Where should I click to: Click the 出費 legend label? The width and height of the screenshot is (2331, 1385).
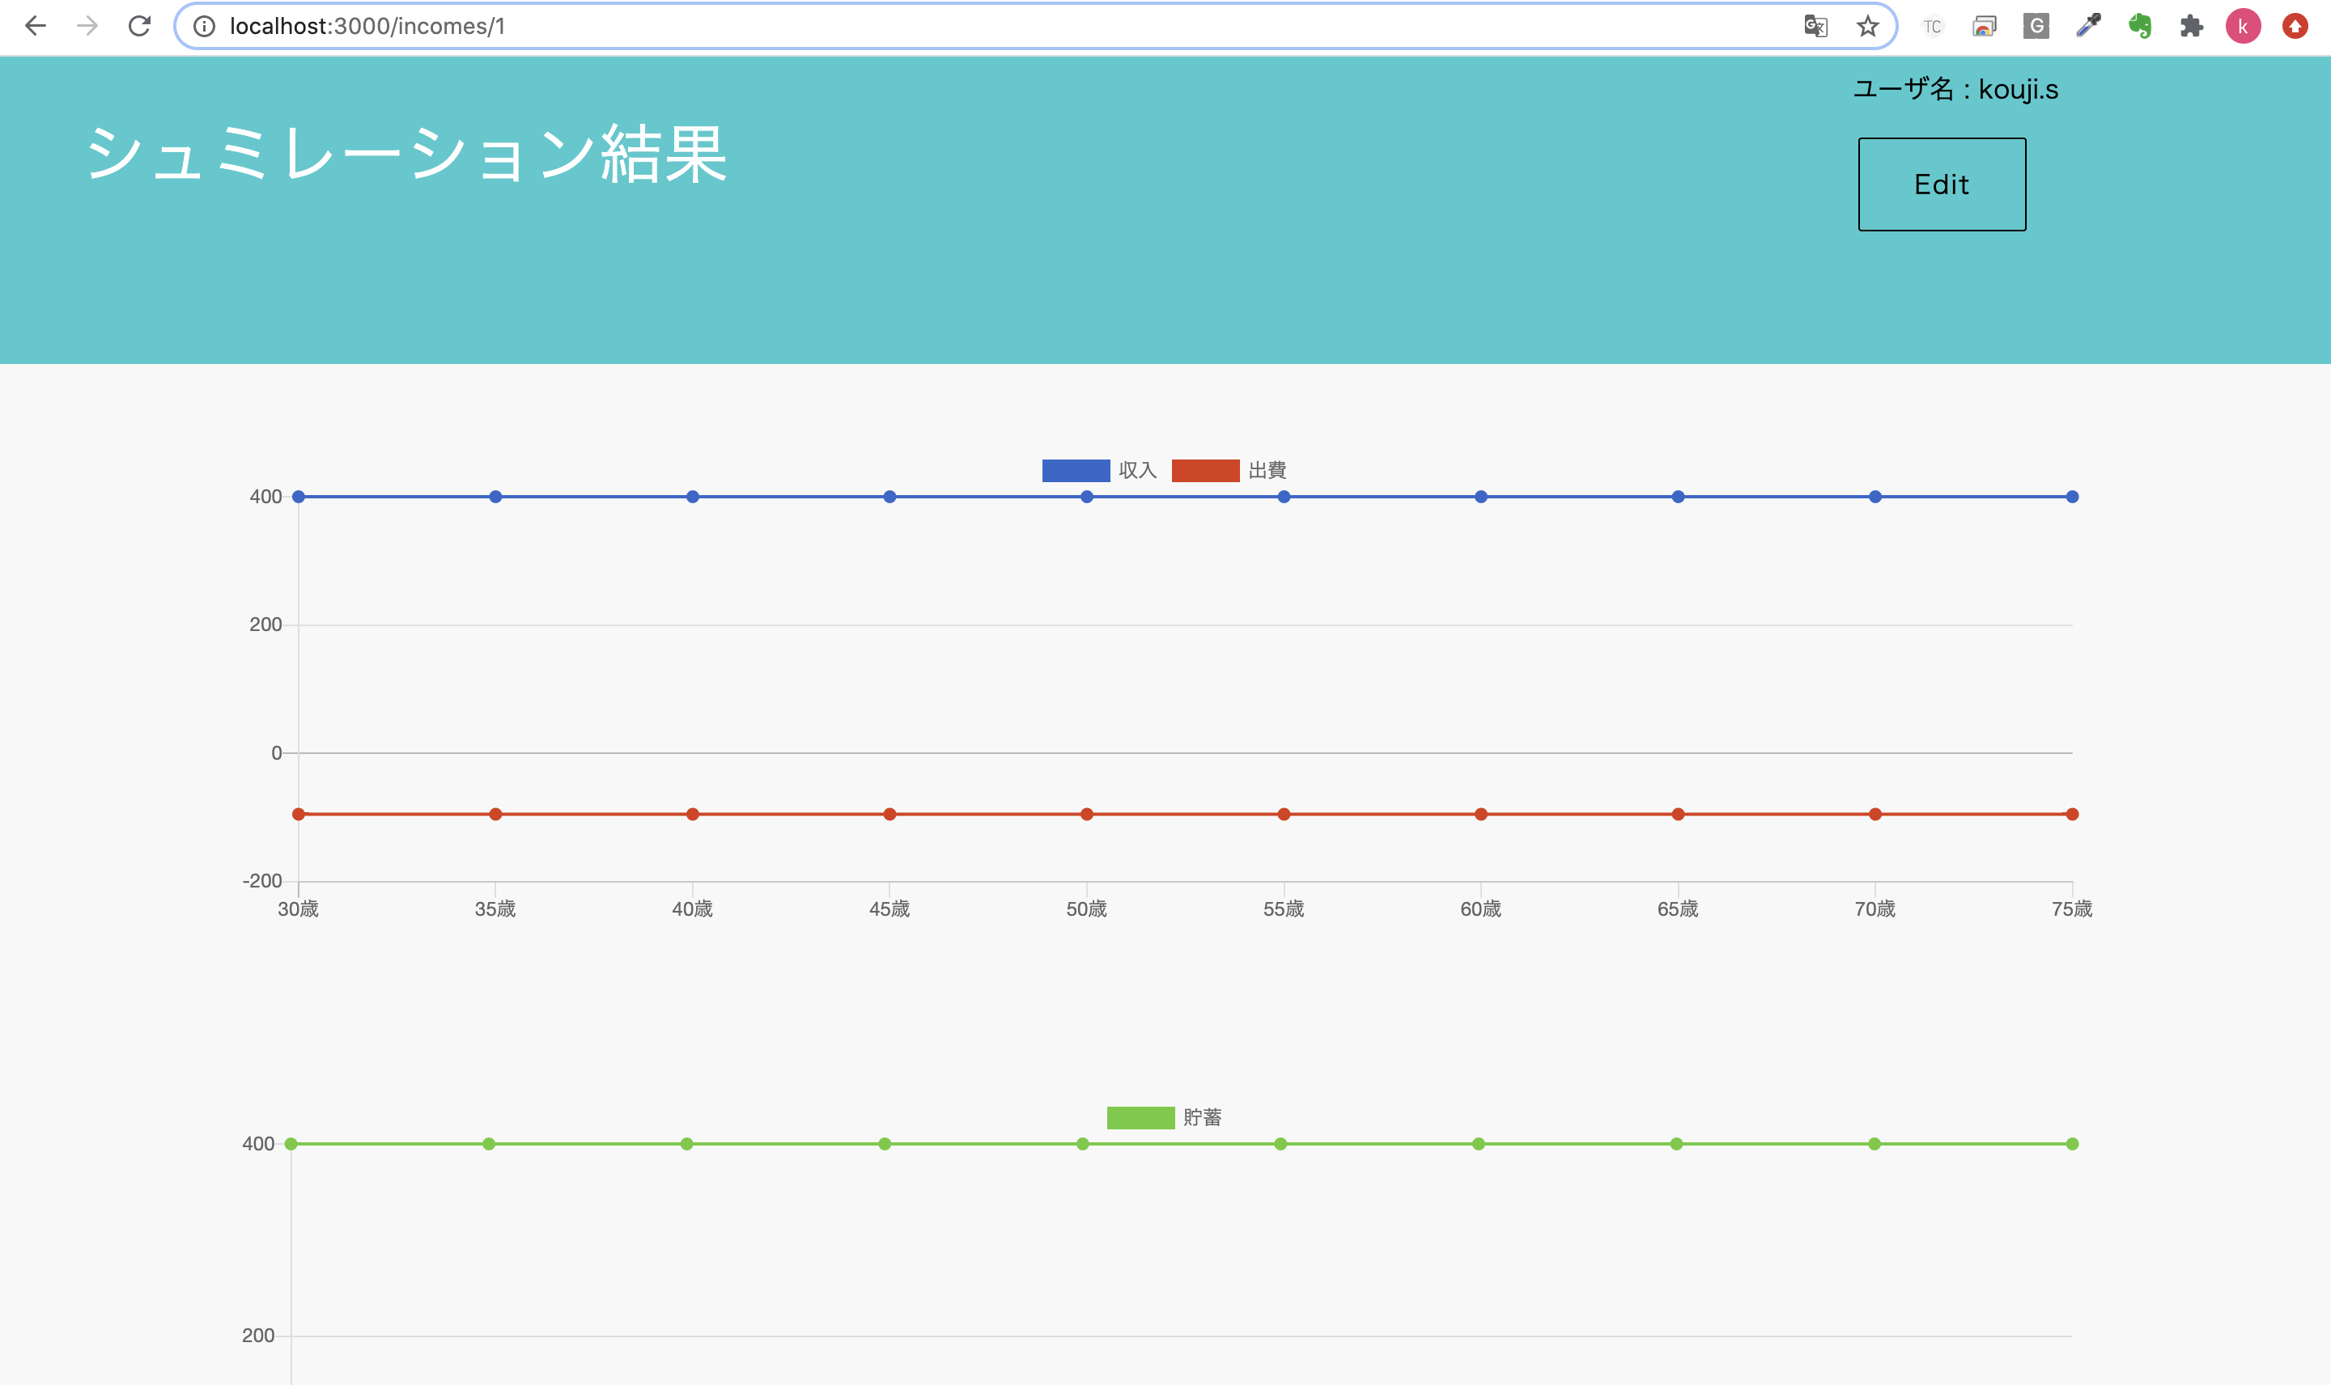coord(1267,470)
